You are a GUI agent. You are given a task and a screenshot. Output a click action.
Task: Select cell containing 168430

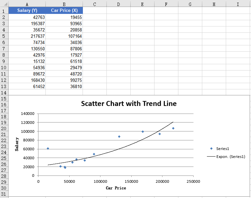27,80
